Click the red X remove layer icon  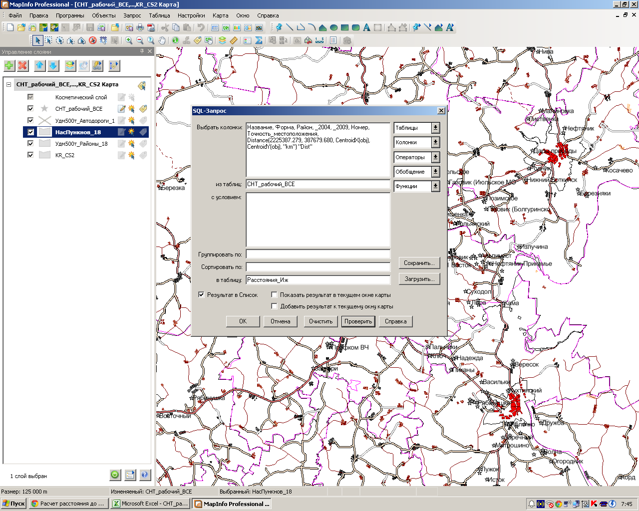click(x=23, y=65)
